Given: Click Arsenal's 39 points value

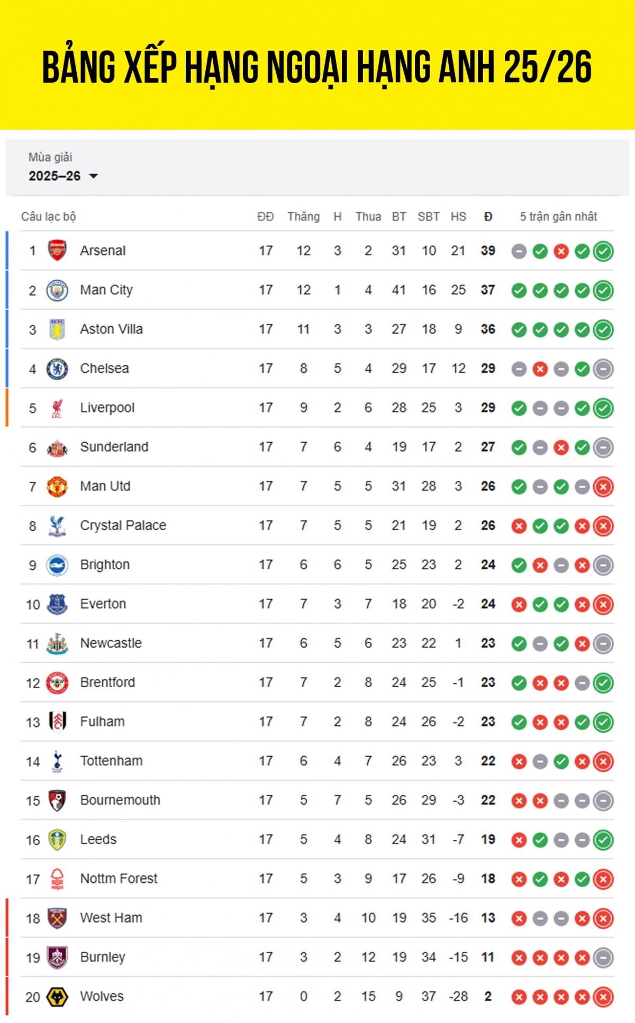Looking at the screenshot, I should pyautogui.click(x=488, y=250).
